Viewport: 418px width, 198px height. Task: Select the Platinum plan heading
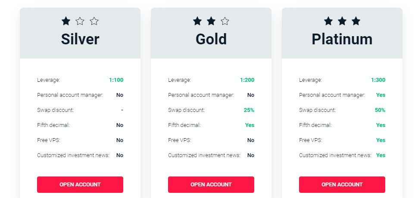(x=342, y=39)
